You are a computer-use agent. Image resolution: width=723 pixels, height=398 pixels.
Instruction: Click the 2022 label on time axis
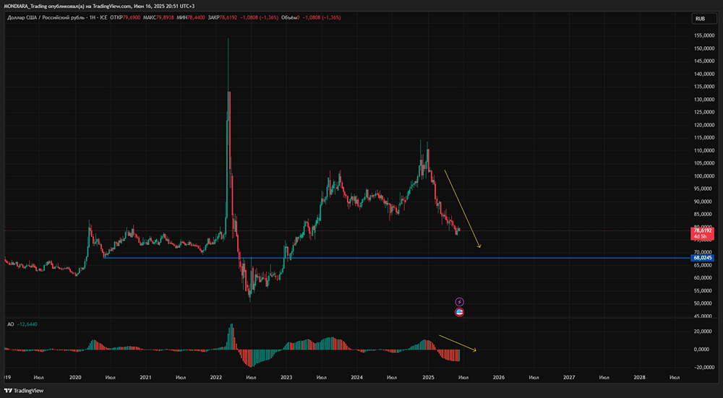(x=216, y=377)
